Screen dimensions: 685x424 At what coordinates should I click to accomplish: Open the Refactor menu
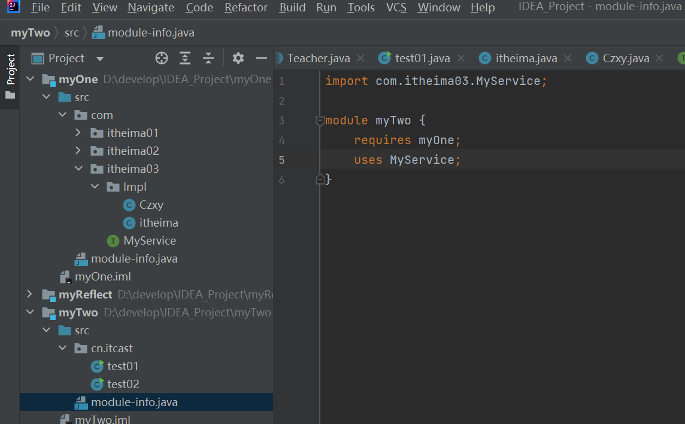tap(245, 8)
